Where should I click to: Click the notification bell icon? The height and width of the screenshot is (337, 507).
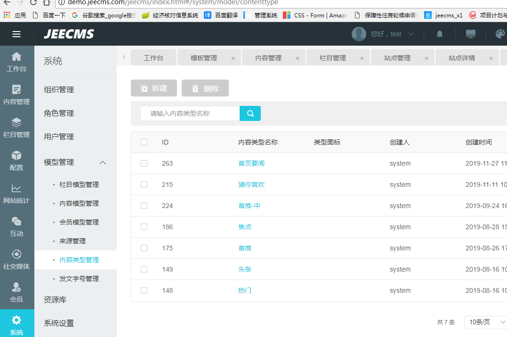440,34
